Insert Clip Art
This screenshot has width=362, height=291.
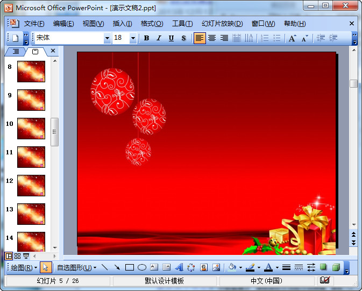(204, 268)
